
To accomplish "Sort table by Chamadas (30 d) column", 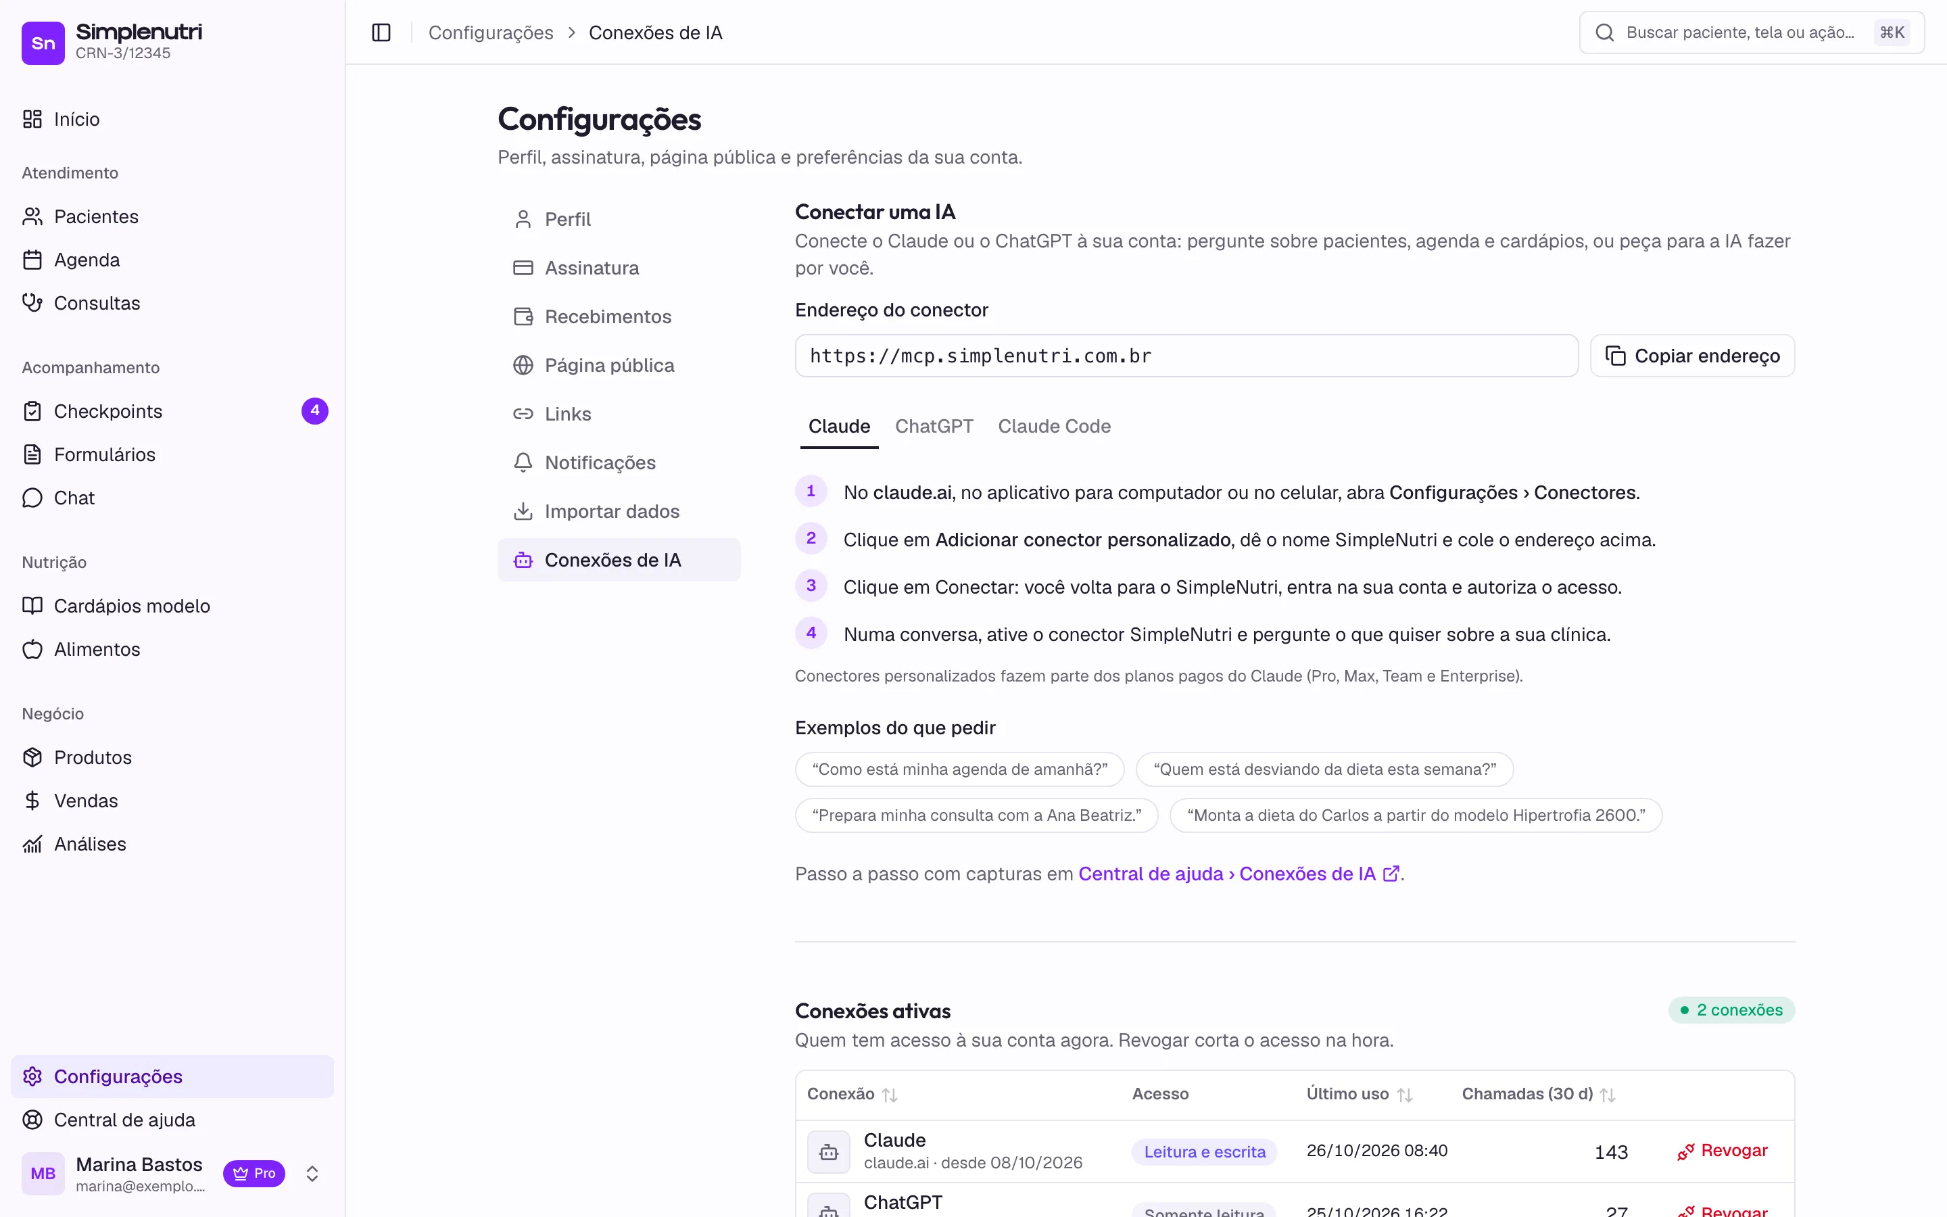I will click(x=1538, y=1094).
